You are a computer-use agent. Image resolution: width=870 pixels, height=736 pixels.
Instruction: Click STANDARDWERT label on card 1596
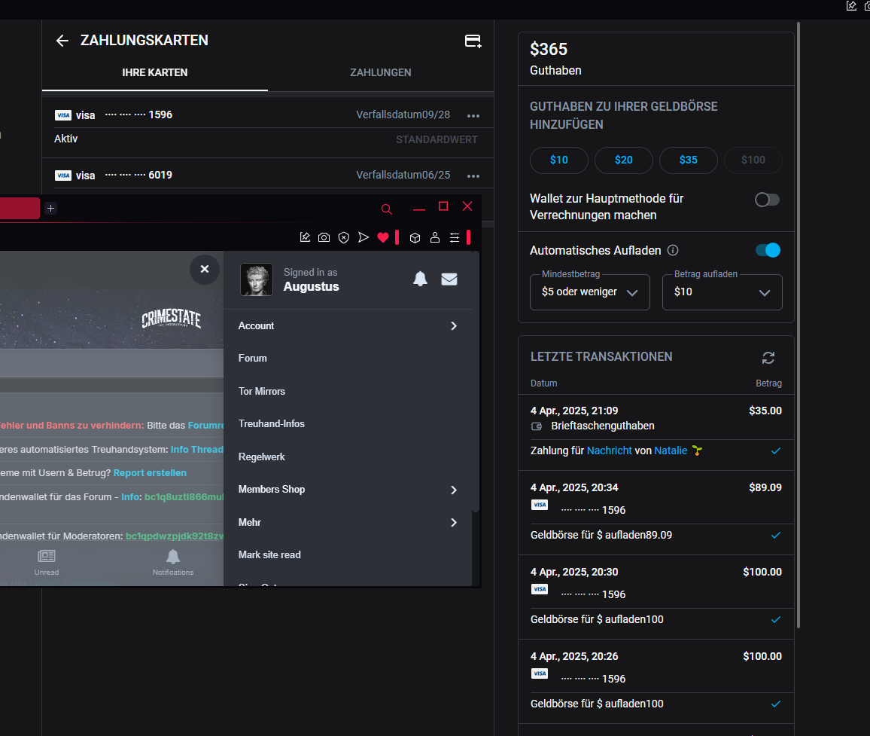click(x=437, y=139)
